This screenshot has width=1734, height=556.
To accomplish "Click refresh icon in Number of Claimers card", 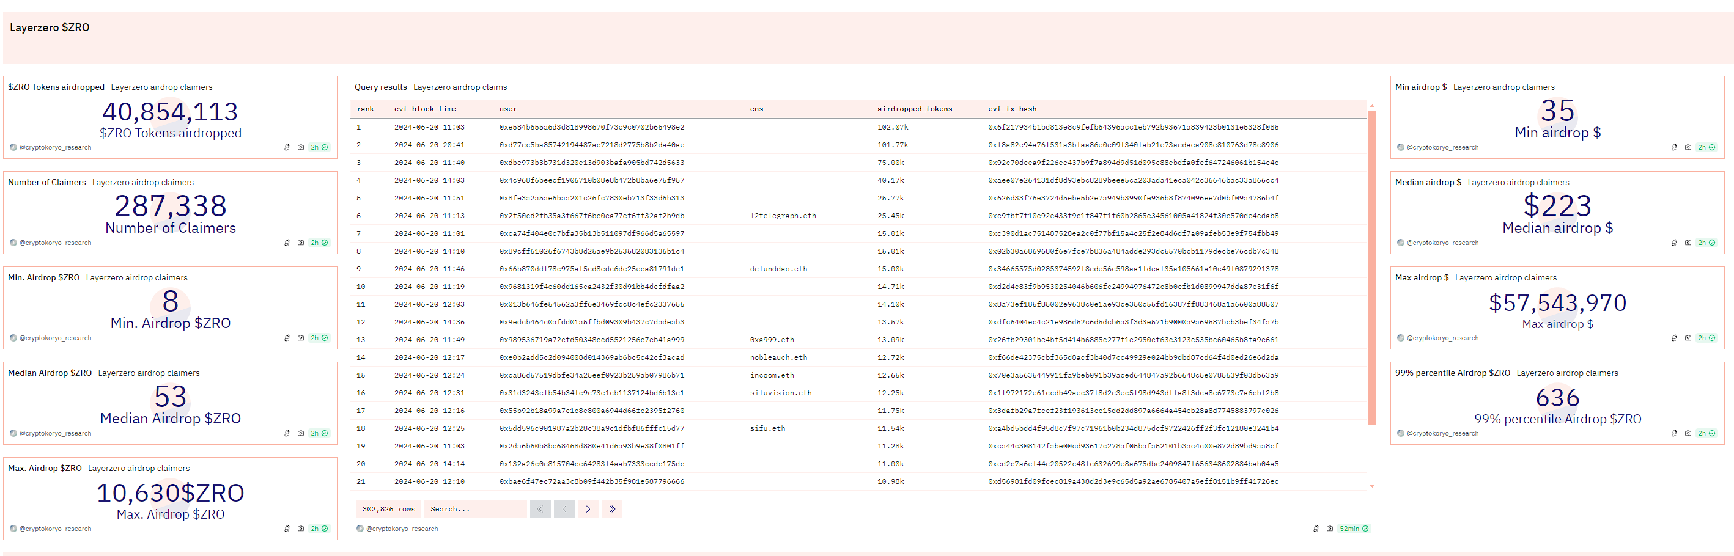I will [287, 243].
